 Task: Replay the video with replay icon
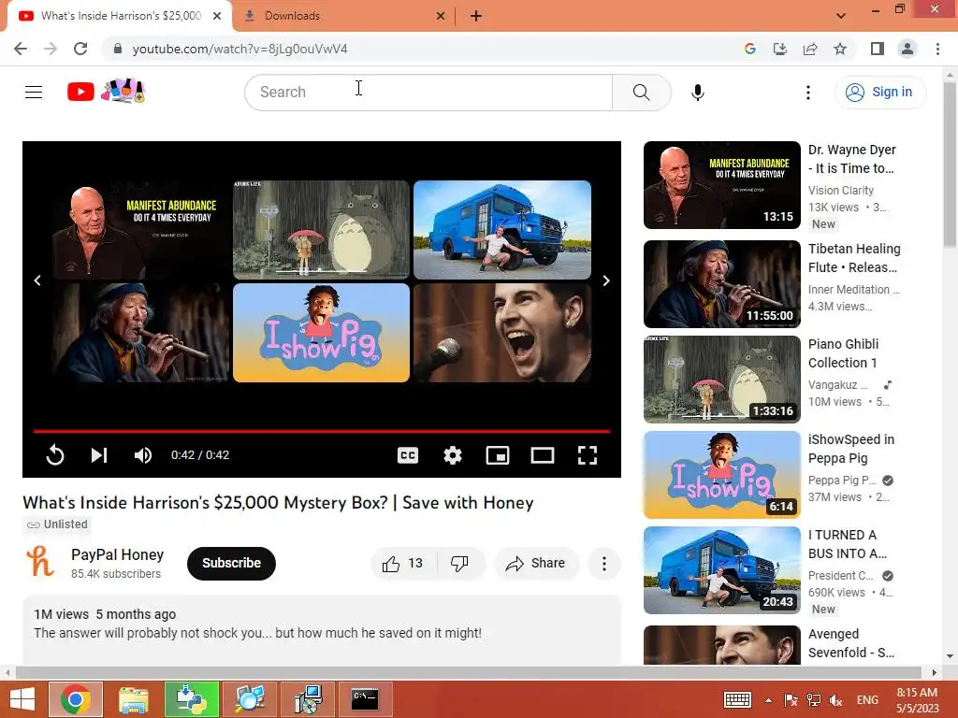(55, 455)
